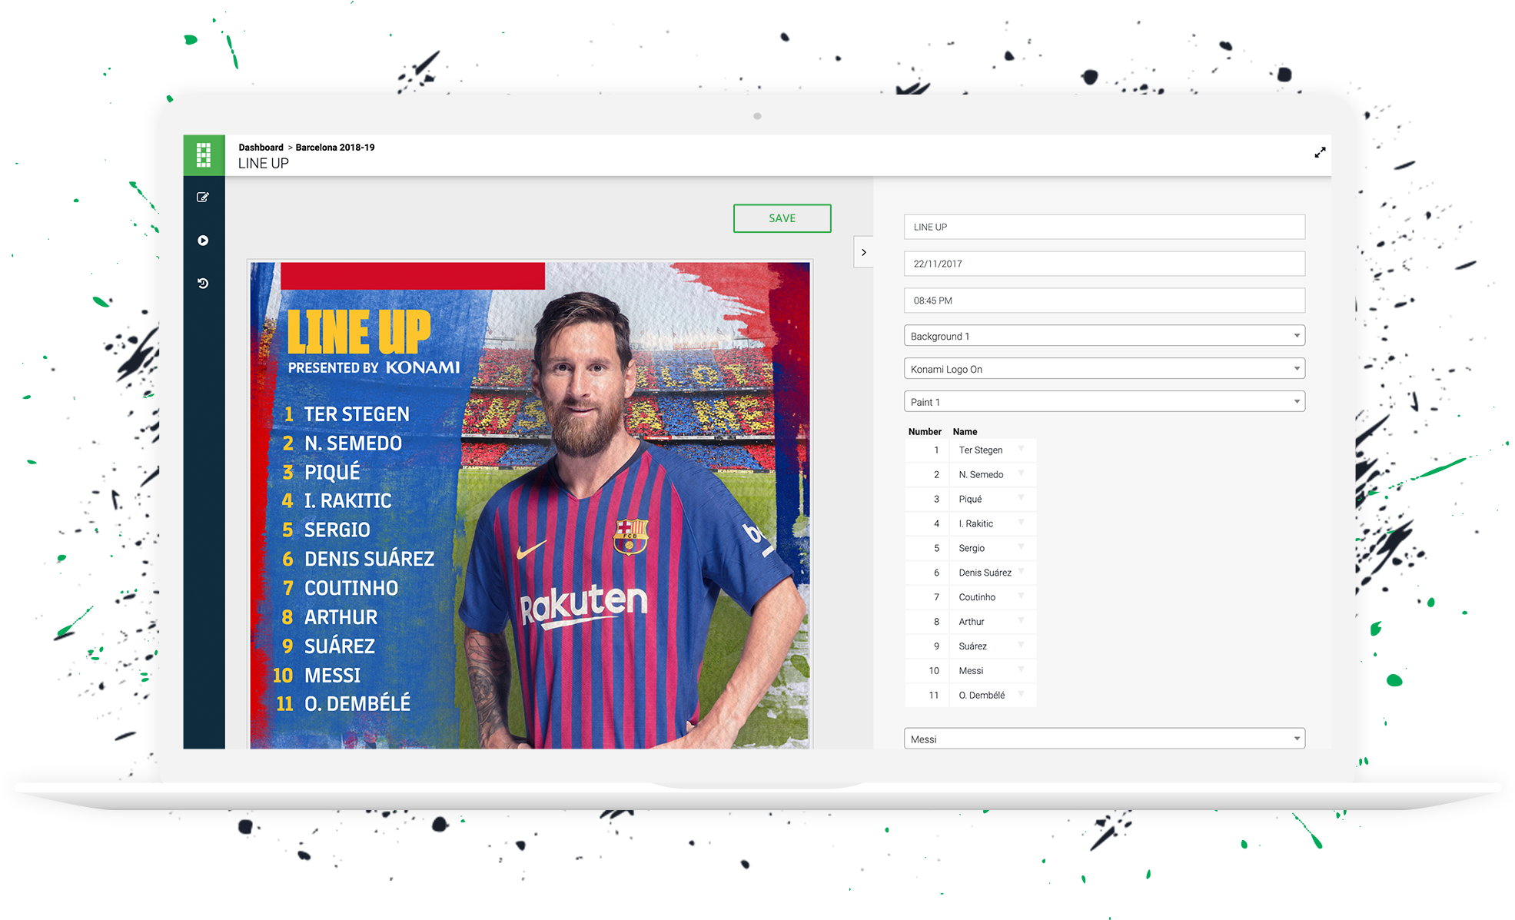1515x920 pixels.
Task: Click number cell 2 in the table
Action: pyautogui.click(x=927, y=475)
